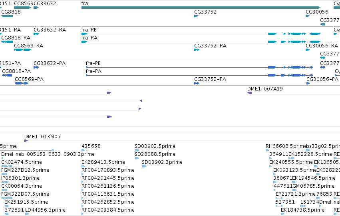Select the fra-PA protein track line
The image size is (340, 216).
click(x=199, y=75)
